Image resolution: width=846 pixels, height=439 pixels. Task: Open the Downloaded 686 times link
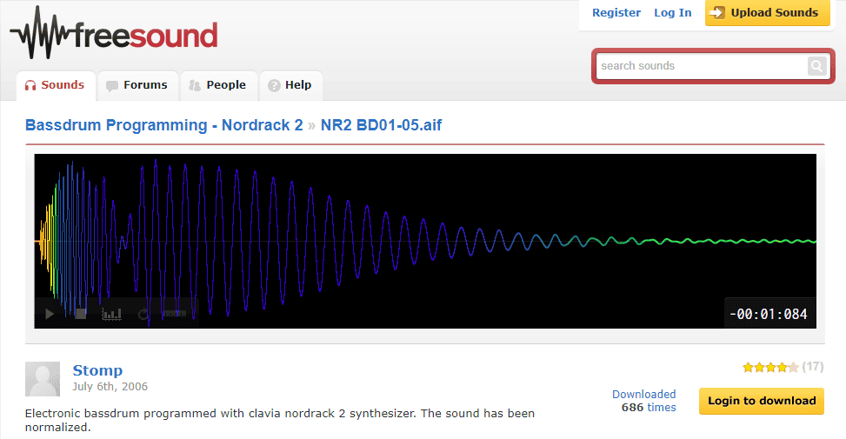click(x=644, y=401)
